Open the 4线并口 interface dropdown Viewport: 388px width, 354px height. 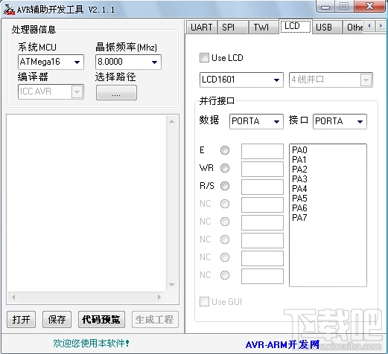point(331,80)
